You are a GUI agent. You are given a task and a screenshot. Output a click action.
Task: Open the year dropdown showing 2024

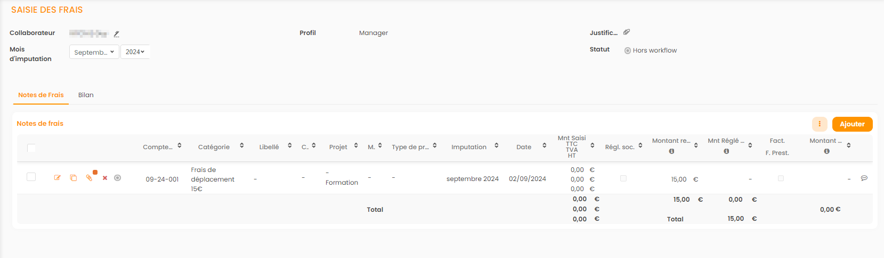point(135,52)
